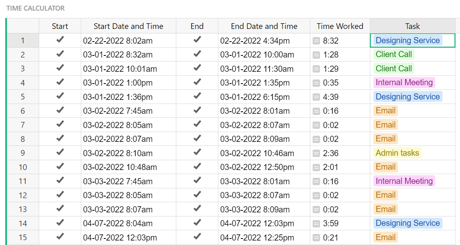This screenshot has height=245, width=460.
Task: Uncheck the End checkbox in row 5
Action: [197, 96]
